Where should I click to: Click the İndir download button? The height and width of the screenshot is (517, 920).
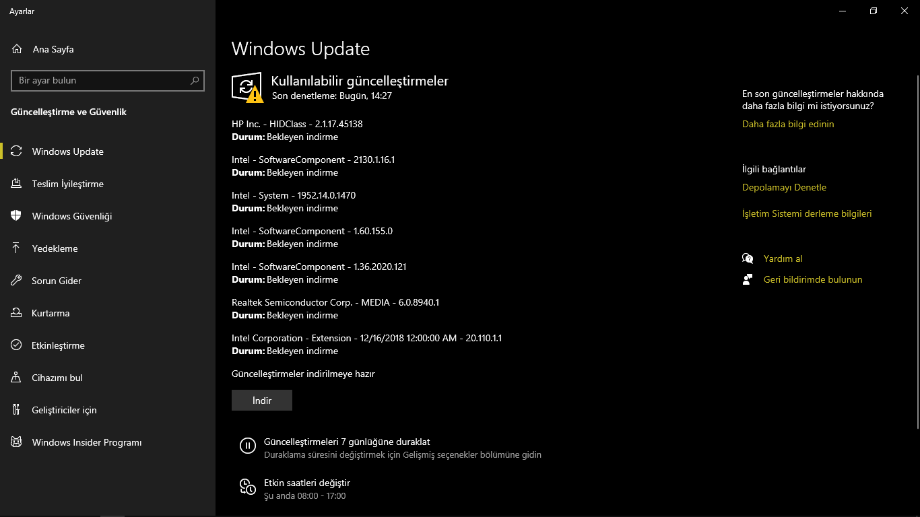[x=262, y=401]
